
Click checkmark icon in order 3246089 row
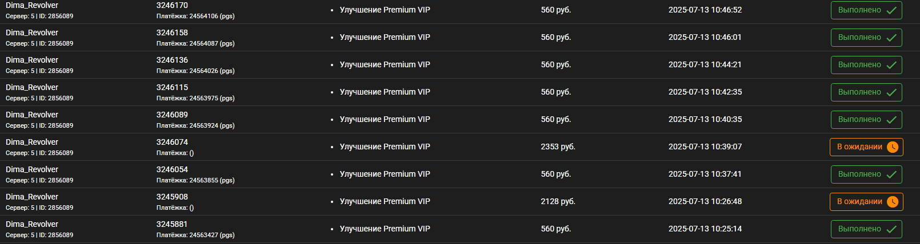(x=891, y=120)
